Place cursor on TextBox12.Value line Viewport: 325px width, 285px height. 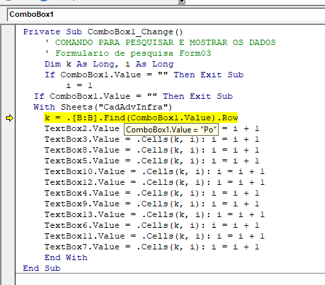coord(155,182)
